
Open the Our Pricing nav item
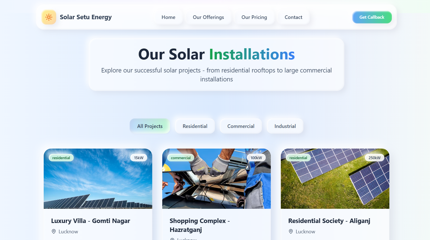(254, 17)
